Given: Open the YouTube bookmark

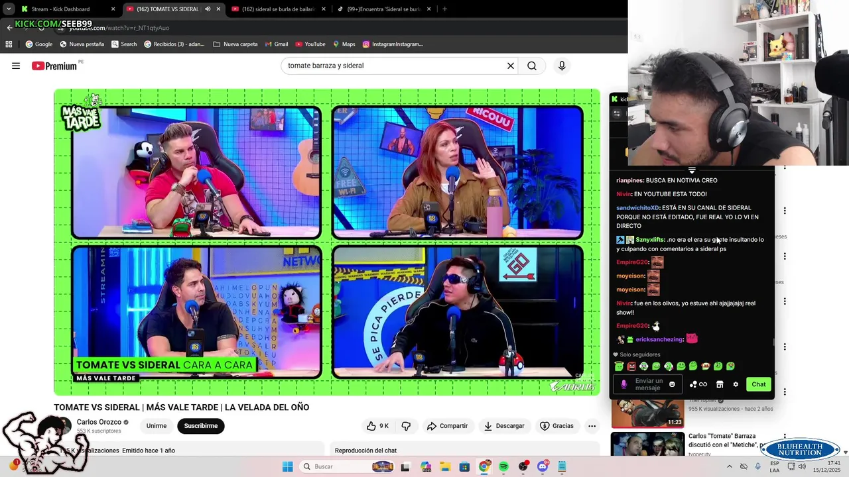Looking at the screenshot, I should coord(310,44).
